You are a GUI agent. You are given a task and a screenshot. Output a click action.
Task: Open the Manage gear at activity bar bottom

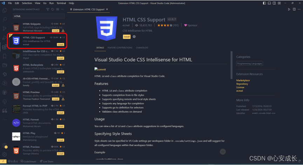click(5, 154)
